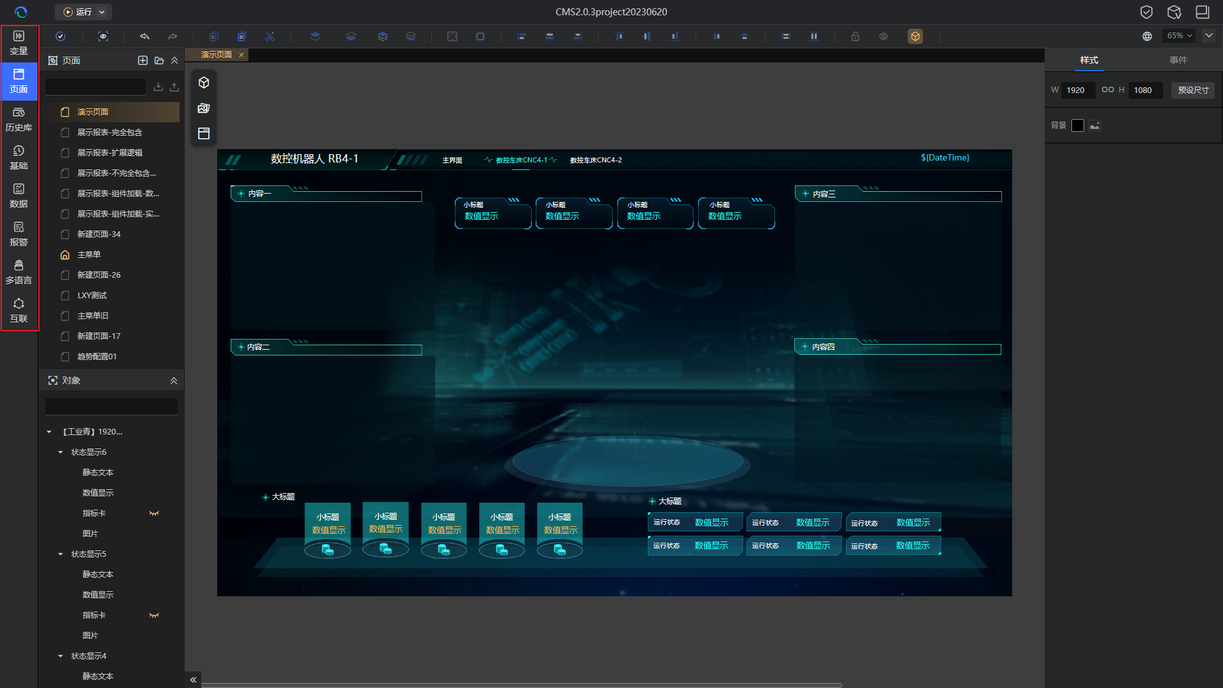Open the 3D cube component tool
1223x688 pixels.
[204, 83]
